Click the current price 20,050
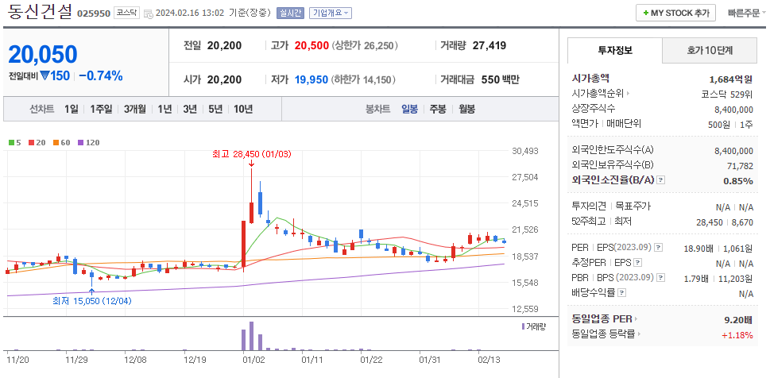The image size is (770, 378). tap(43, 54)
